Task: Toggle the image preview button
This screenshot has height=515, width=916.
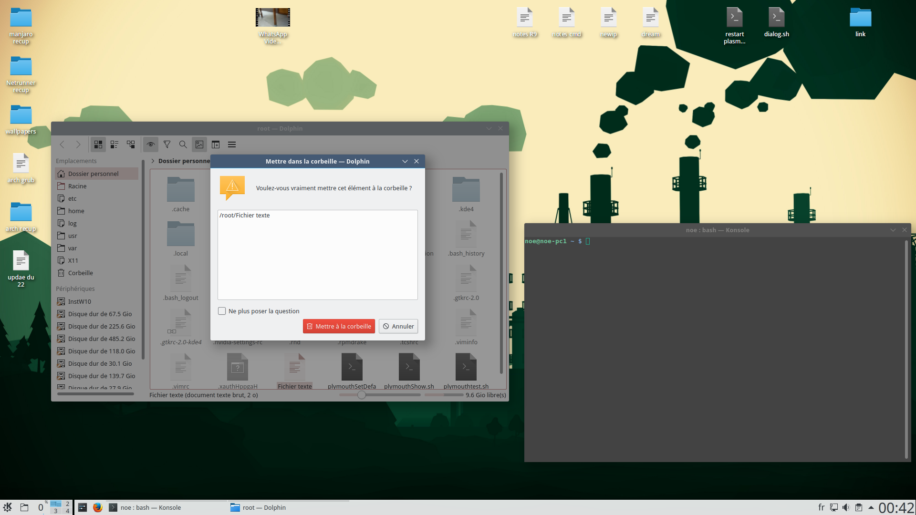Action: coord(199,144)
